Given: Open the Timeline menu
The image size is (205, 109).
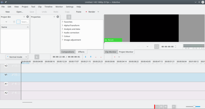Looking at the screenshot, I should [48, 7].
